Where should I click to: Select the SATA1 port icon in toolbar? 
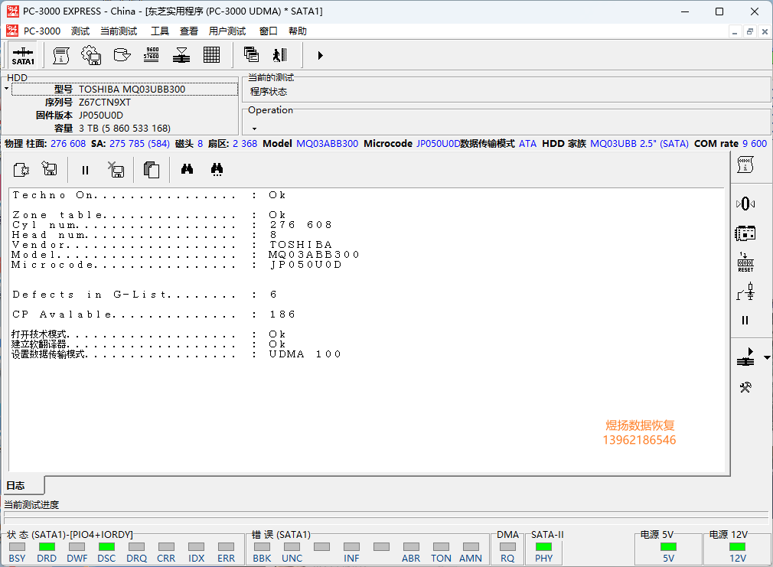23,55
